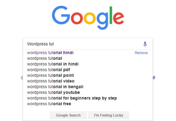Click the microphone voice search icon
The width and height of the screenshot is (176, 121).
coord(145,44)
